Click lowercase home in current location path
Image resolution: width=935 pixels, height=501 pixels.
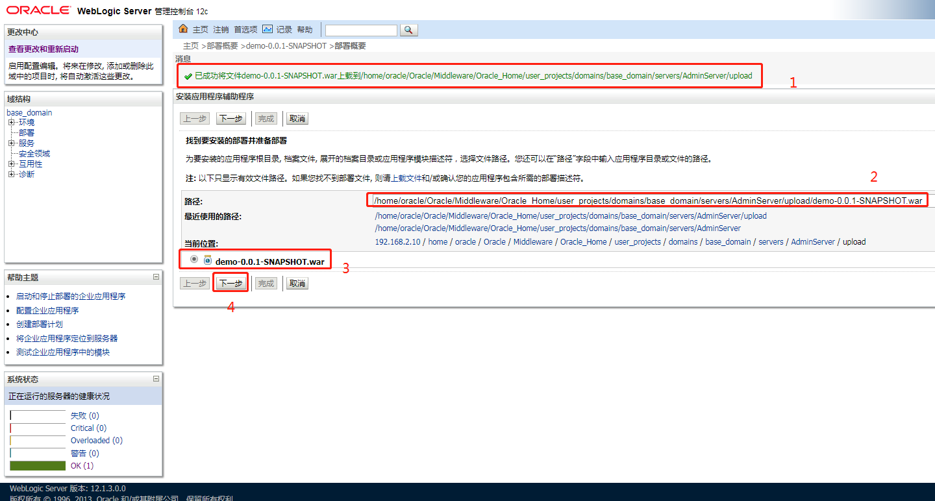pyautogui.click(x=438, y=242)
